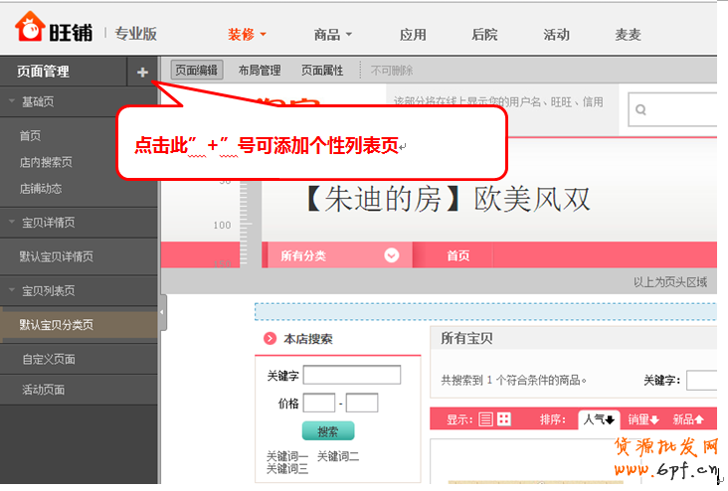The image size is (728, 491).
Task: Switch display to grid view icon
Action: point(504,419)
